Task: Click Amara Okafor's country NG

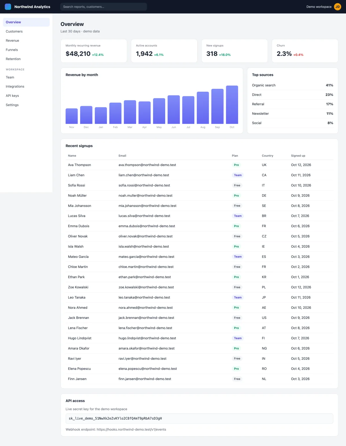Action: (x=264, y=348)
